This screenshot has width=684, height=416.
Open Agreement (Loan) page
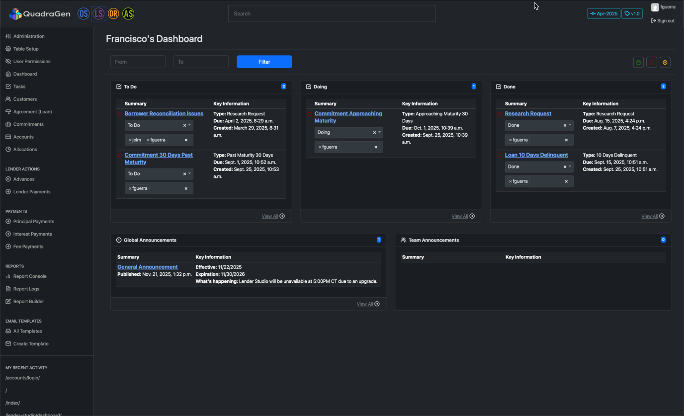point(32,112)
